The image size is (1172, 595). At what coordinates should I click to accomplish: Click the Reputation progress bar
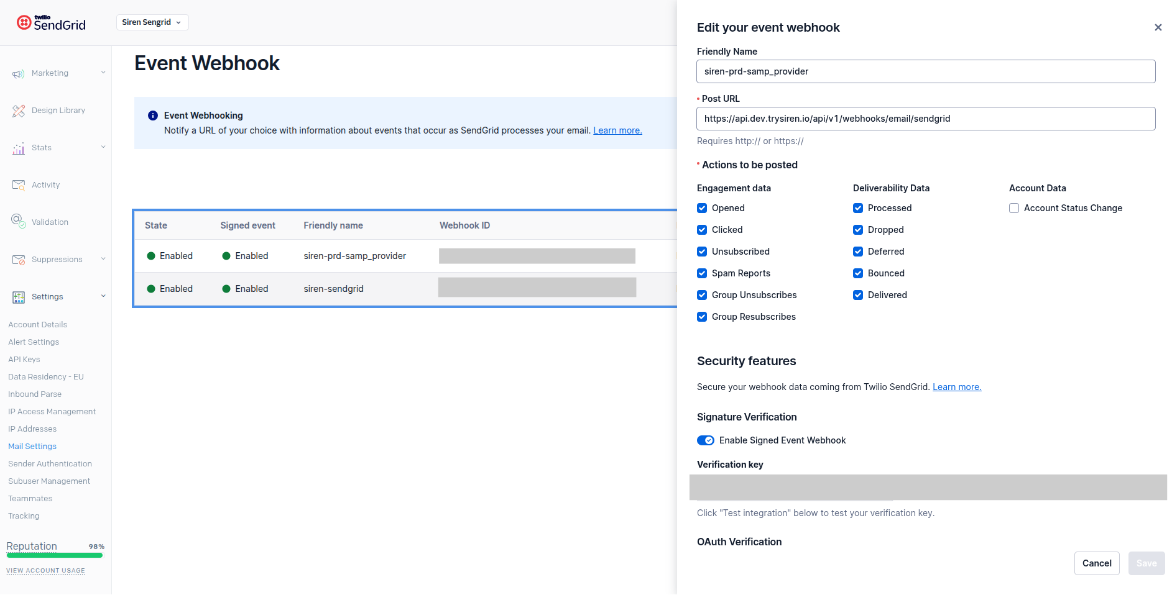tap(54, 555)
